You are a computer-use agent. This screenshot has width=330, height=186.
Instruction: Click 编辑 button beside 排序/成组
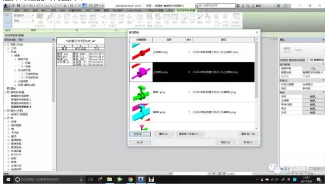(x=313, y=104)
